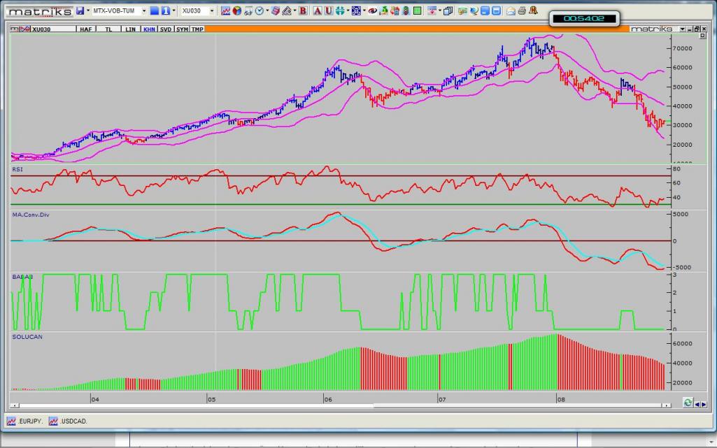Toggle the KHN chart option

149,29
